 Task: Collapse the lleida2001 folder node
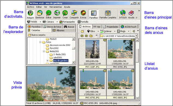pyautogui.click(x=44, y=51)
